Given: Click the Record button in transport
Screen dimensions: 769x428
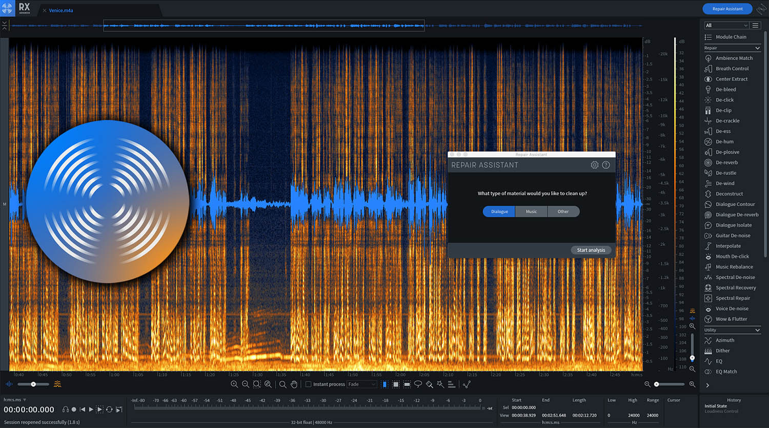Looking at the screenshot, I should tap(74, 410).
